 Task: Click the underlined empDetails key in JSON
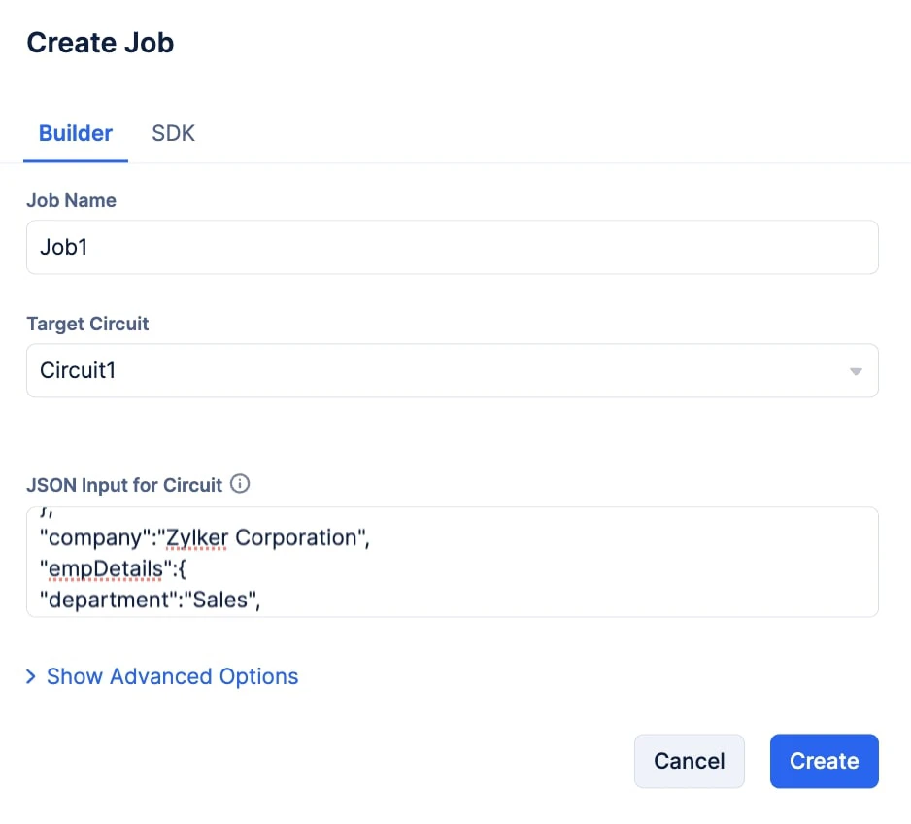pos(105,568)
